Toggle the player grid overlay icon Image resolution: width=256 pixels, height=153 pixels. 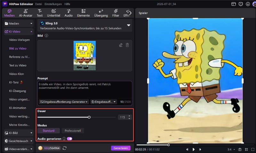[x=246, y=149]
